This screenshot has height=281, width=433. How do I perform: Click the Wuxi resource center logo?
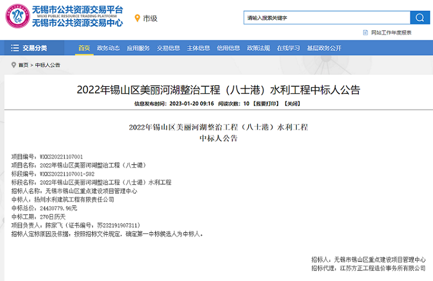(x=17, y=17)
